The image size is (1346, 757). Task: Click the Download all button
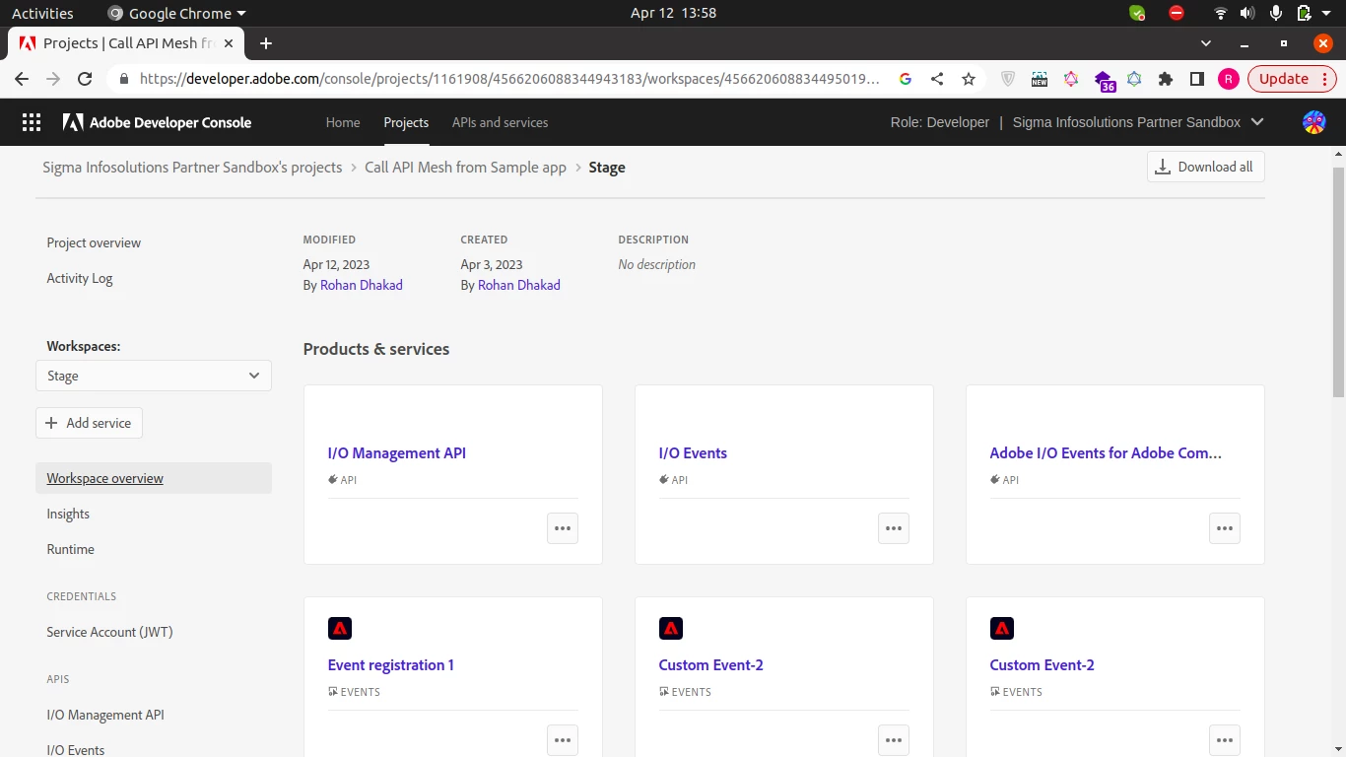pos(1205,167)
